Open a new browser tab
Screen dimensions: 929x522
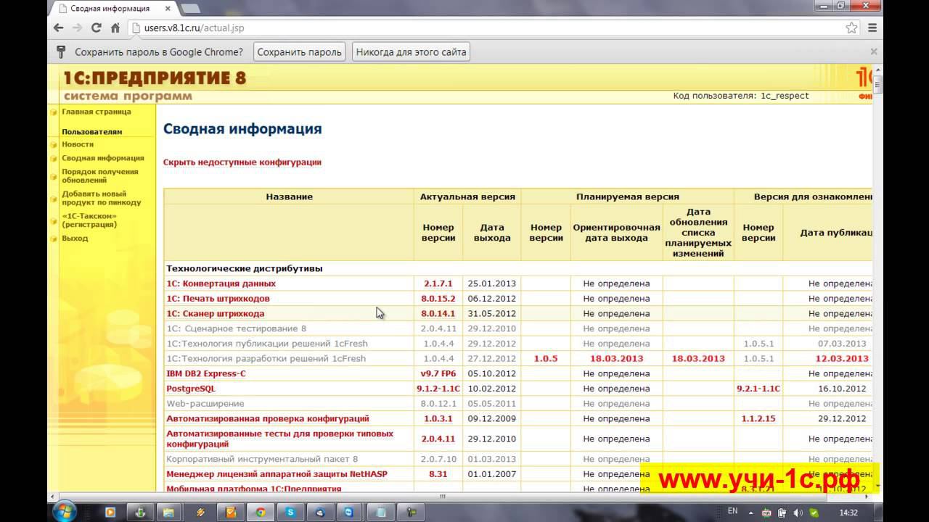tap(190, 9)
